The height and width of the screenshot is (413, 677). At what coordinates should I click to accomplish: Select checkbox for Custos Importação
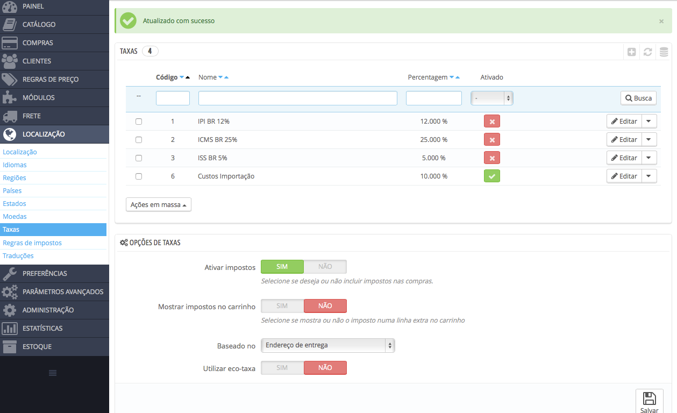click(139, 176)
